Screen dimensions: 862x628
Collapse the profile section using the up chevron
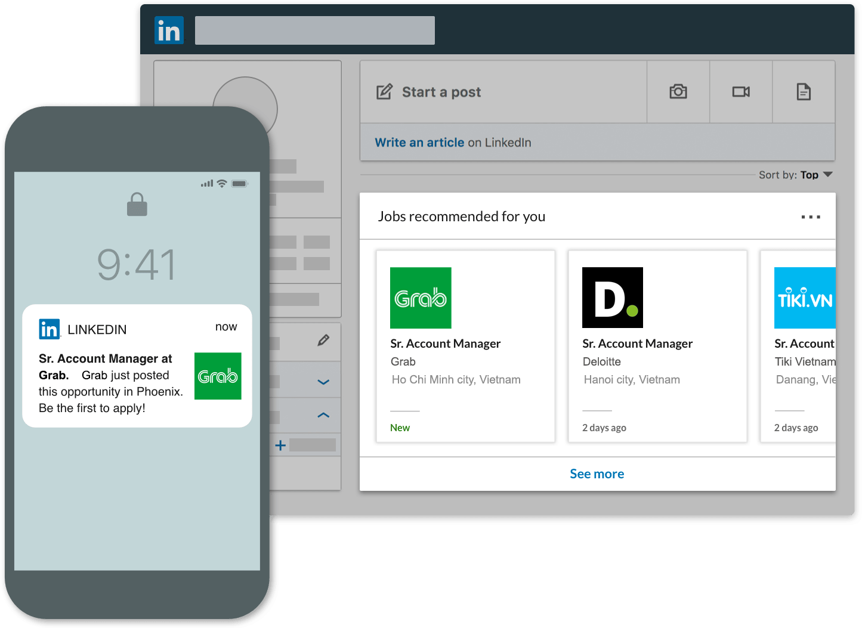click(323, 415)
